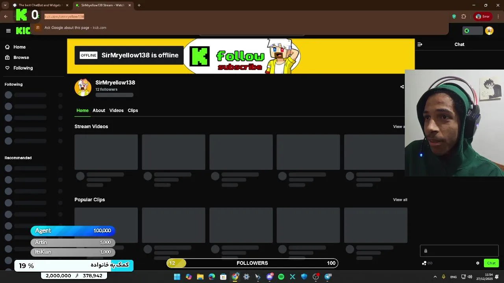504x283 pixels.
Task: Go back with browser back arrow
Action: [x=6, y=17]
